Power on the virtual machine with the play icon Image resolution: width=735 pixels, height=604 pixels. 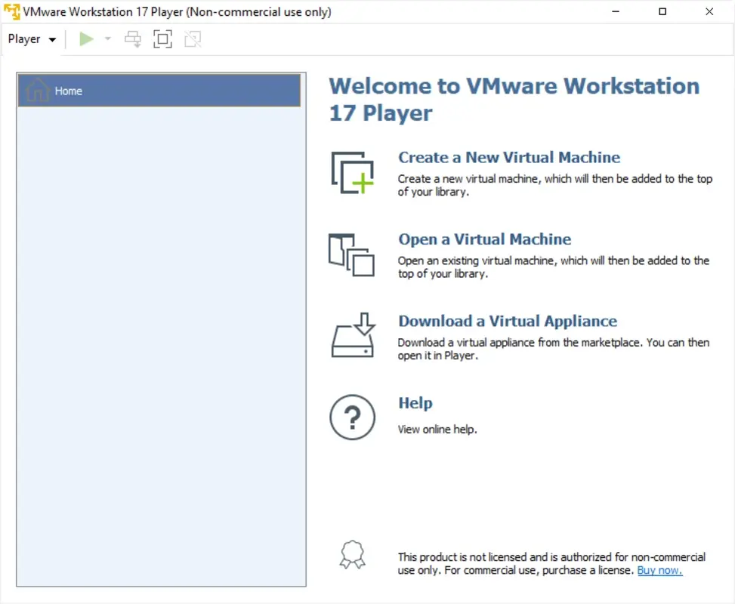86,39
